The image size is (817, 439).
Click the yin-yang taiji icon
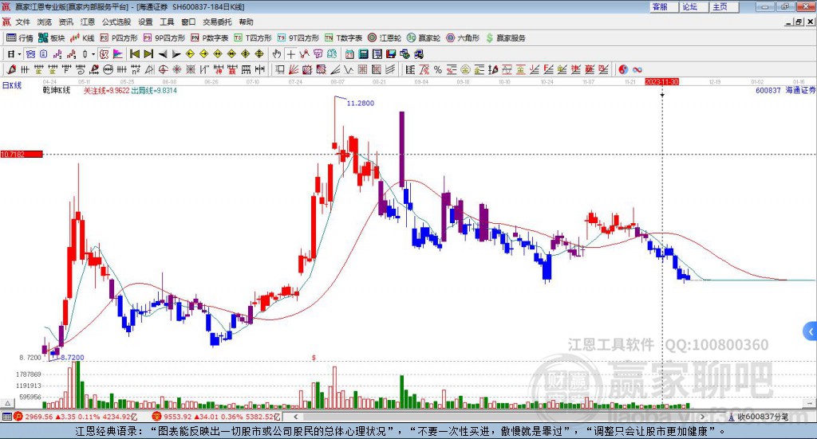623,69
